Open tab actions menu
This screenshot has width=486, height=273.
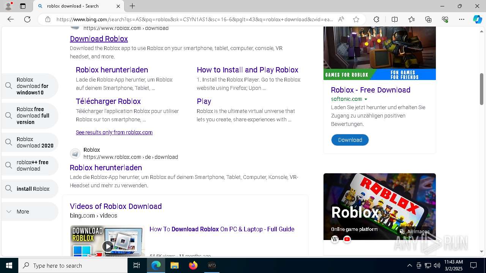(x=23, y=6)
